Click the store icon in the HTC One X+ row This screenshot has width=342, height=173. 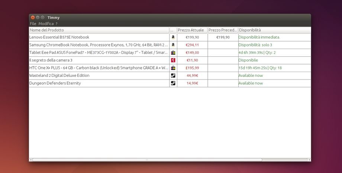[173, 68]
